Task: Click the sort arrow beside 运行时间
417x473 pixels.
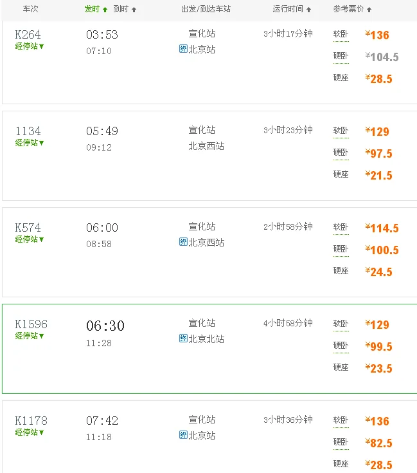Action: [x=309, y=10]
